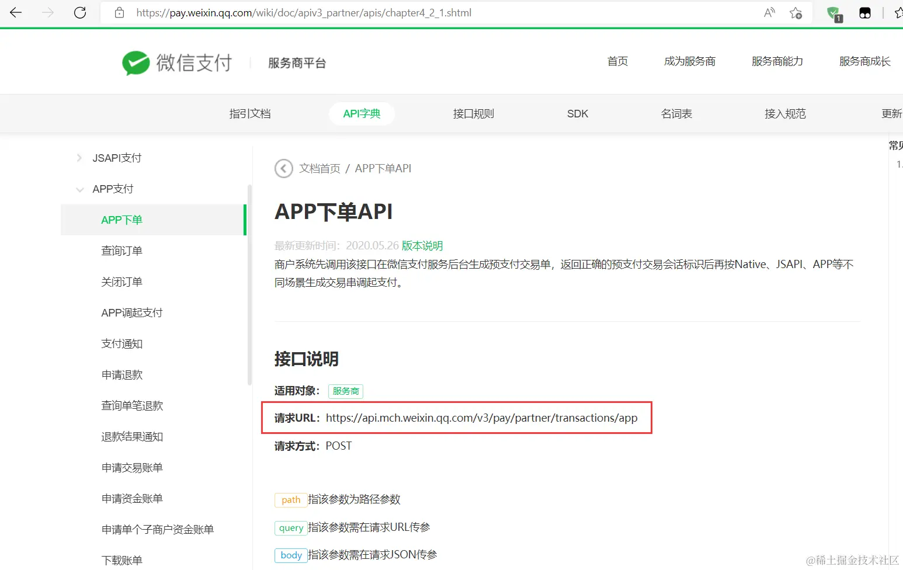Screen dimensions: 903x570
Task: Click the WeChat Pay logo
Action: point(177,63)
